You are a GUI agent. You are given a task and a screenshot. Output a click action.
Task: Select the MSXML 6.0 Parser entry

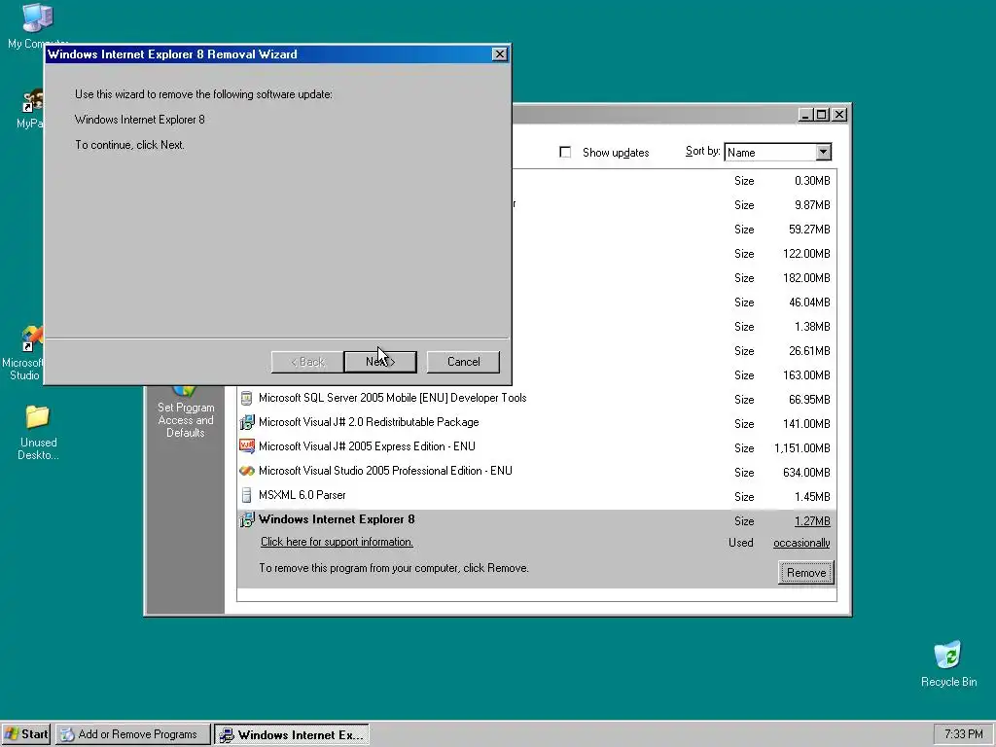click(302, 495)
